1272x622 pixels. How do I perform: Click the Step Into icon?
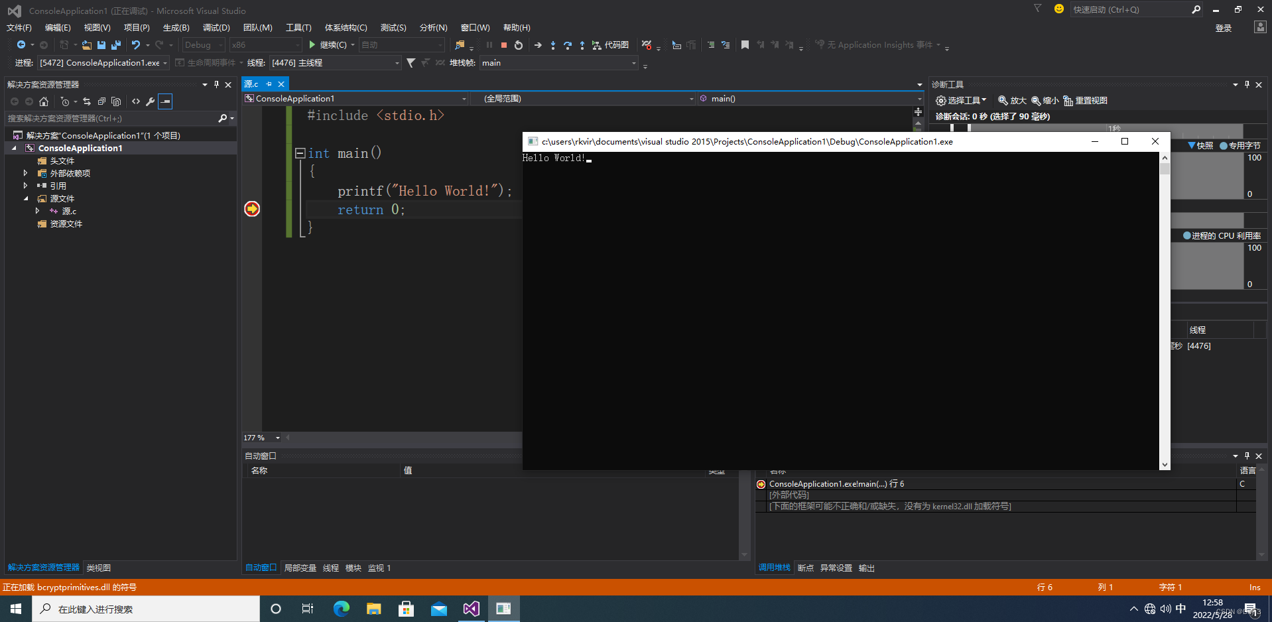click(553, 45)
